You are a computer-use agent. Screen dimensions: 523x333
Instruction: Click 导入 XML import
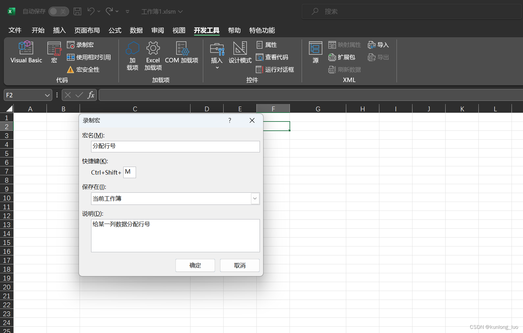[x=378, y=45]
